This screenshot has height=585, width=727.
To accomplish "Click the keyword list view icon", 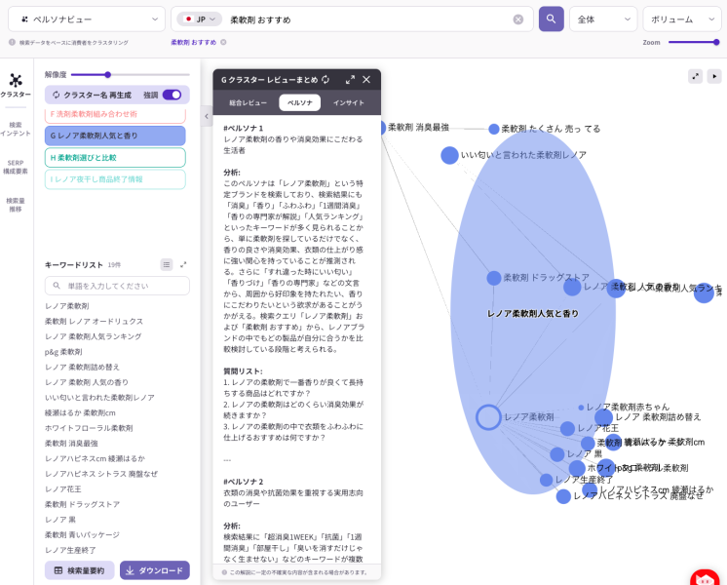I will tap(167, 264).
